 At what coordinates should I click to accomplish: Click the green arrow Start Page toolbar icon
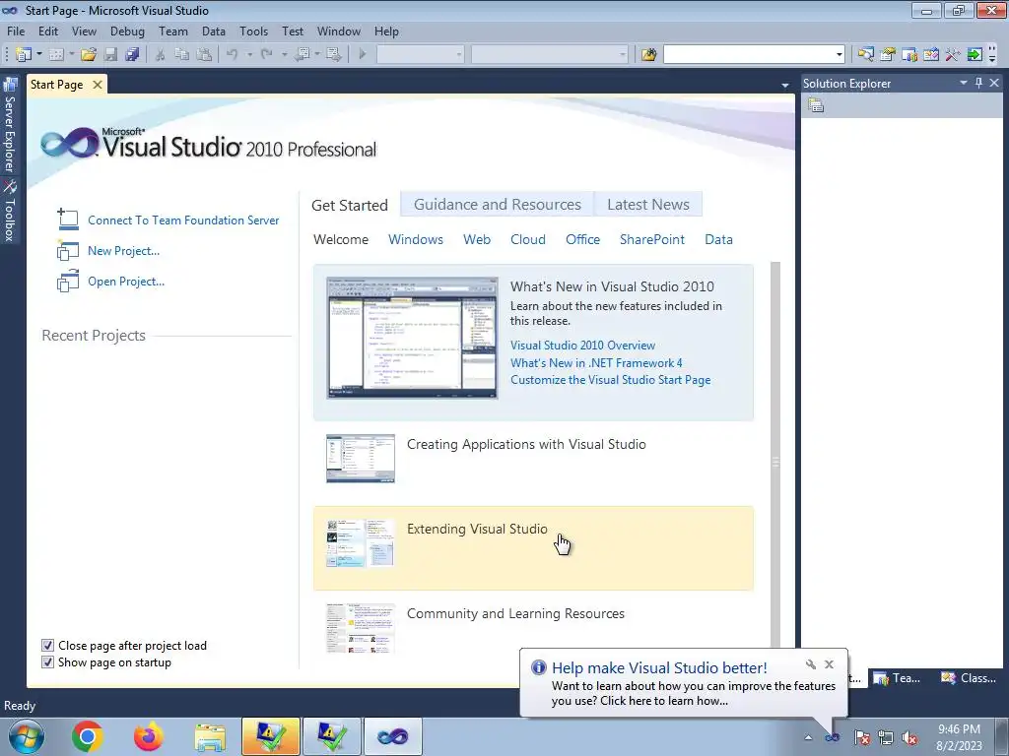click(x=975, y=55)
